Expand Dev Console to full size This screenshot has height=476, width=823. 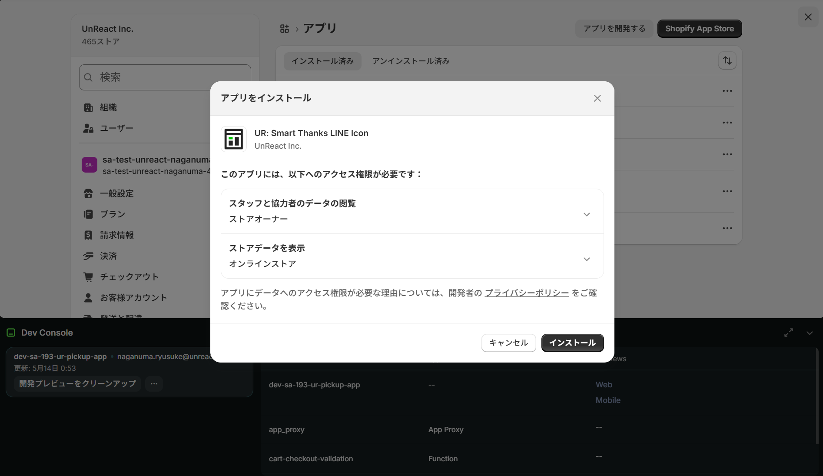tap(789, 333)
